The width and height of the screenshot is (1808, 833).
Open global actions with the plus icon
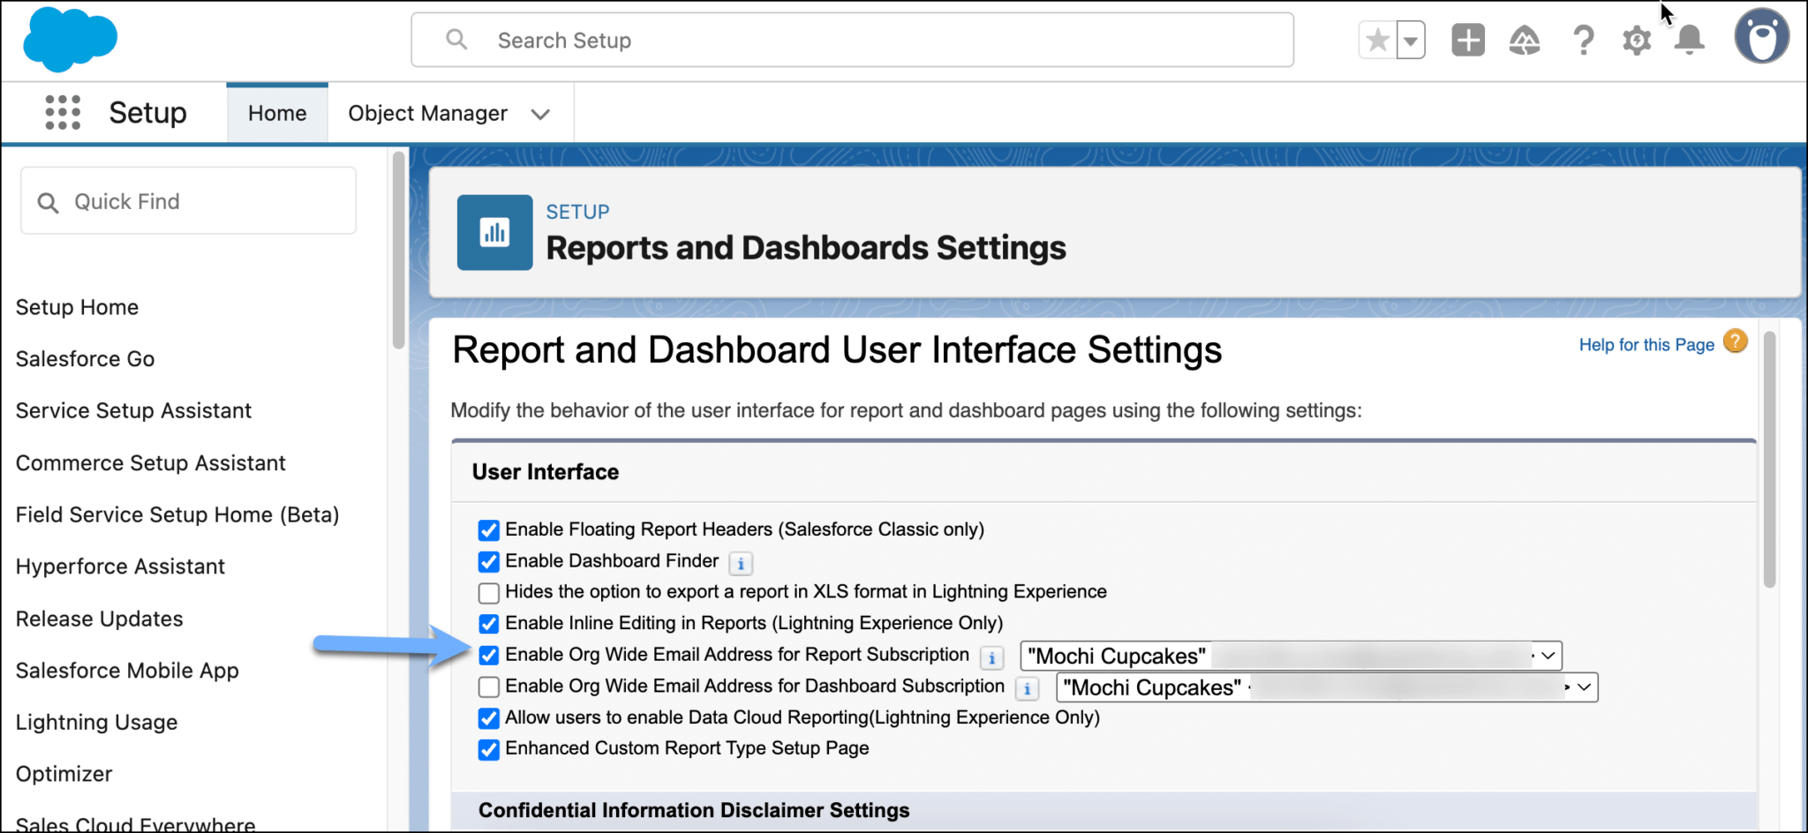click(1467, 39)
